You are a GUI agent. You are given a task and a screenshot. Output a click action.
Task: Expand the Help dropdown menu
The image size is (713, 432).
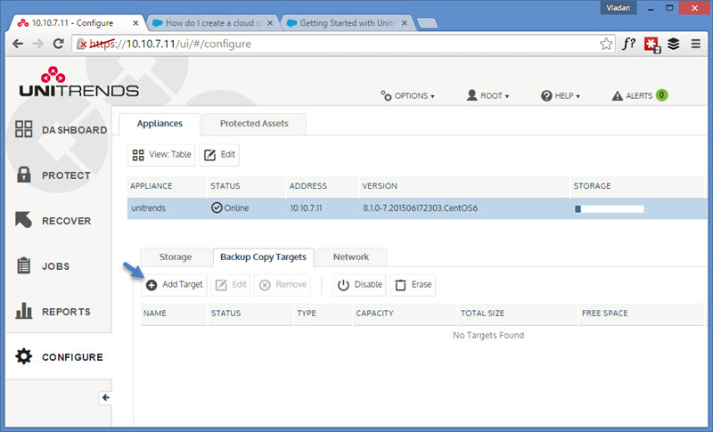coord(561,96)
